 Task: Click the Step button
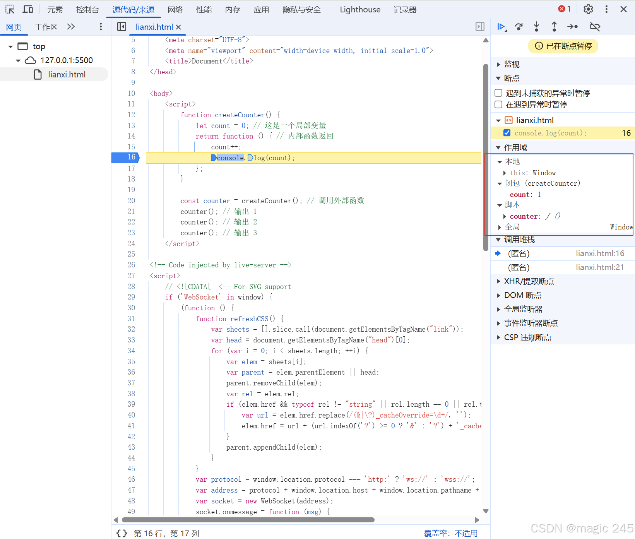[572, 27]
